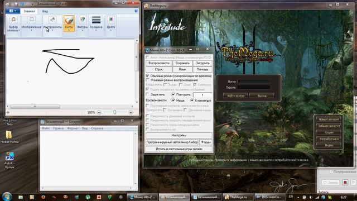Click the Сброс button

click(159, 69)
